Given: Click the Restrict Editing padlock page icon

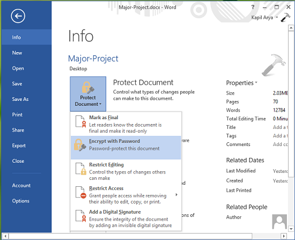Looking at the screenshot, I should (81, 169).
